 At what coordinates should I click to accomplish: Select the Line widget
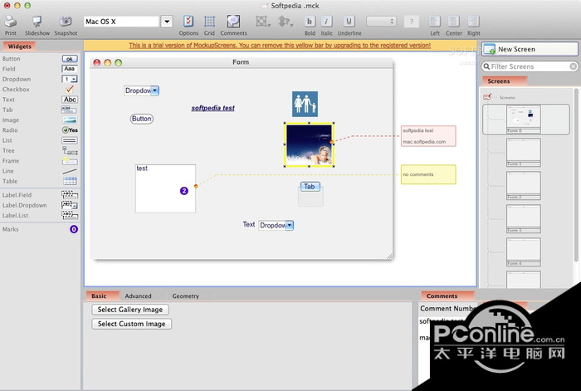(40, 171)
